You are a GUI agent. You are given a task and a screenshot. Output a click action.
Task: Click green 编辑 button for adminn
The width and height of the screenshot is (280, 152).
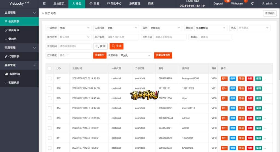[258, 118]
